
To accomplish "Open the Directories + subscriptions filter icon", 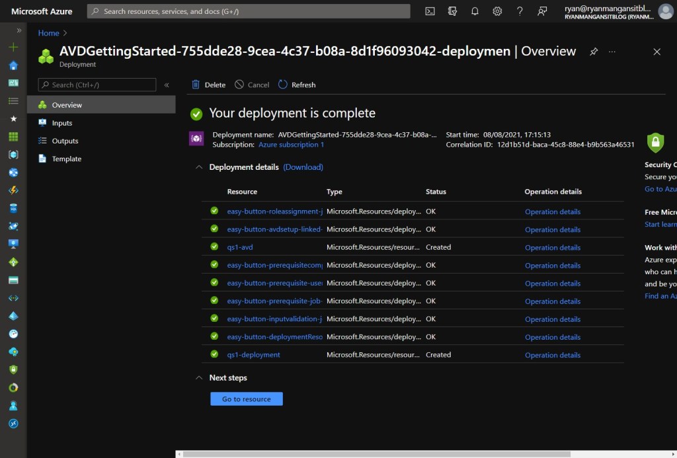I will [452, 11].
